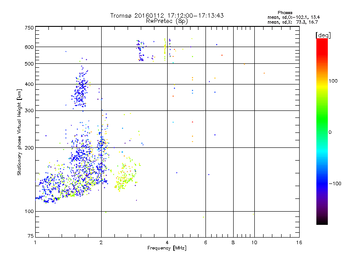The image size is (352, 264).
Task: Click the 'Phases' header label
Action: pos(285,13)
